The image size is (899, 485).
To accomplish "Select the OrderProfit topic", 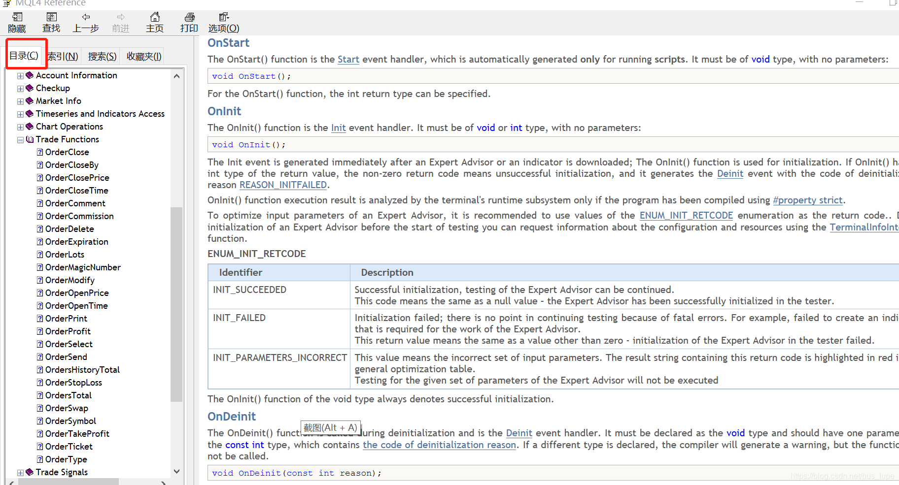I will [68, 331].
